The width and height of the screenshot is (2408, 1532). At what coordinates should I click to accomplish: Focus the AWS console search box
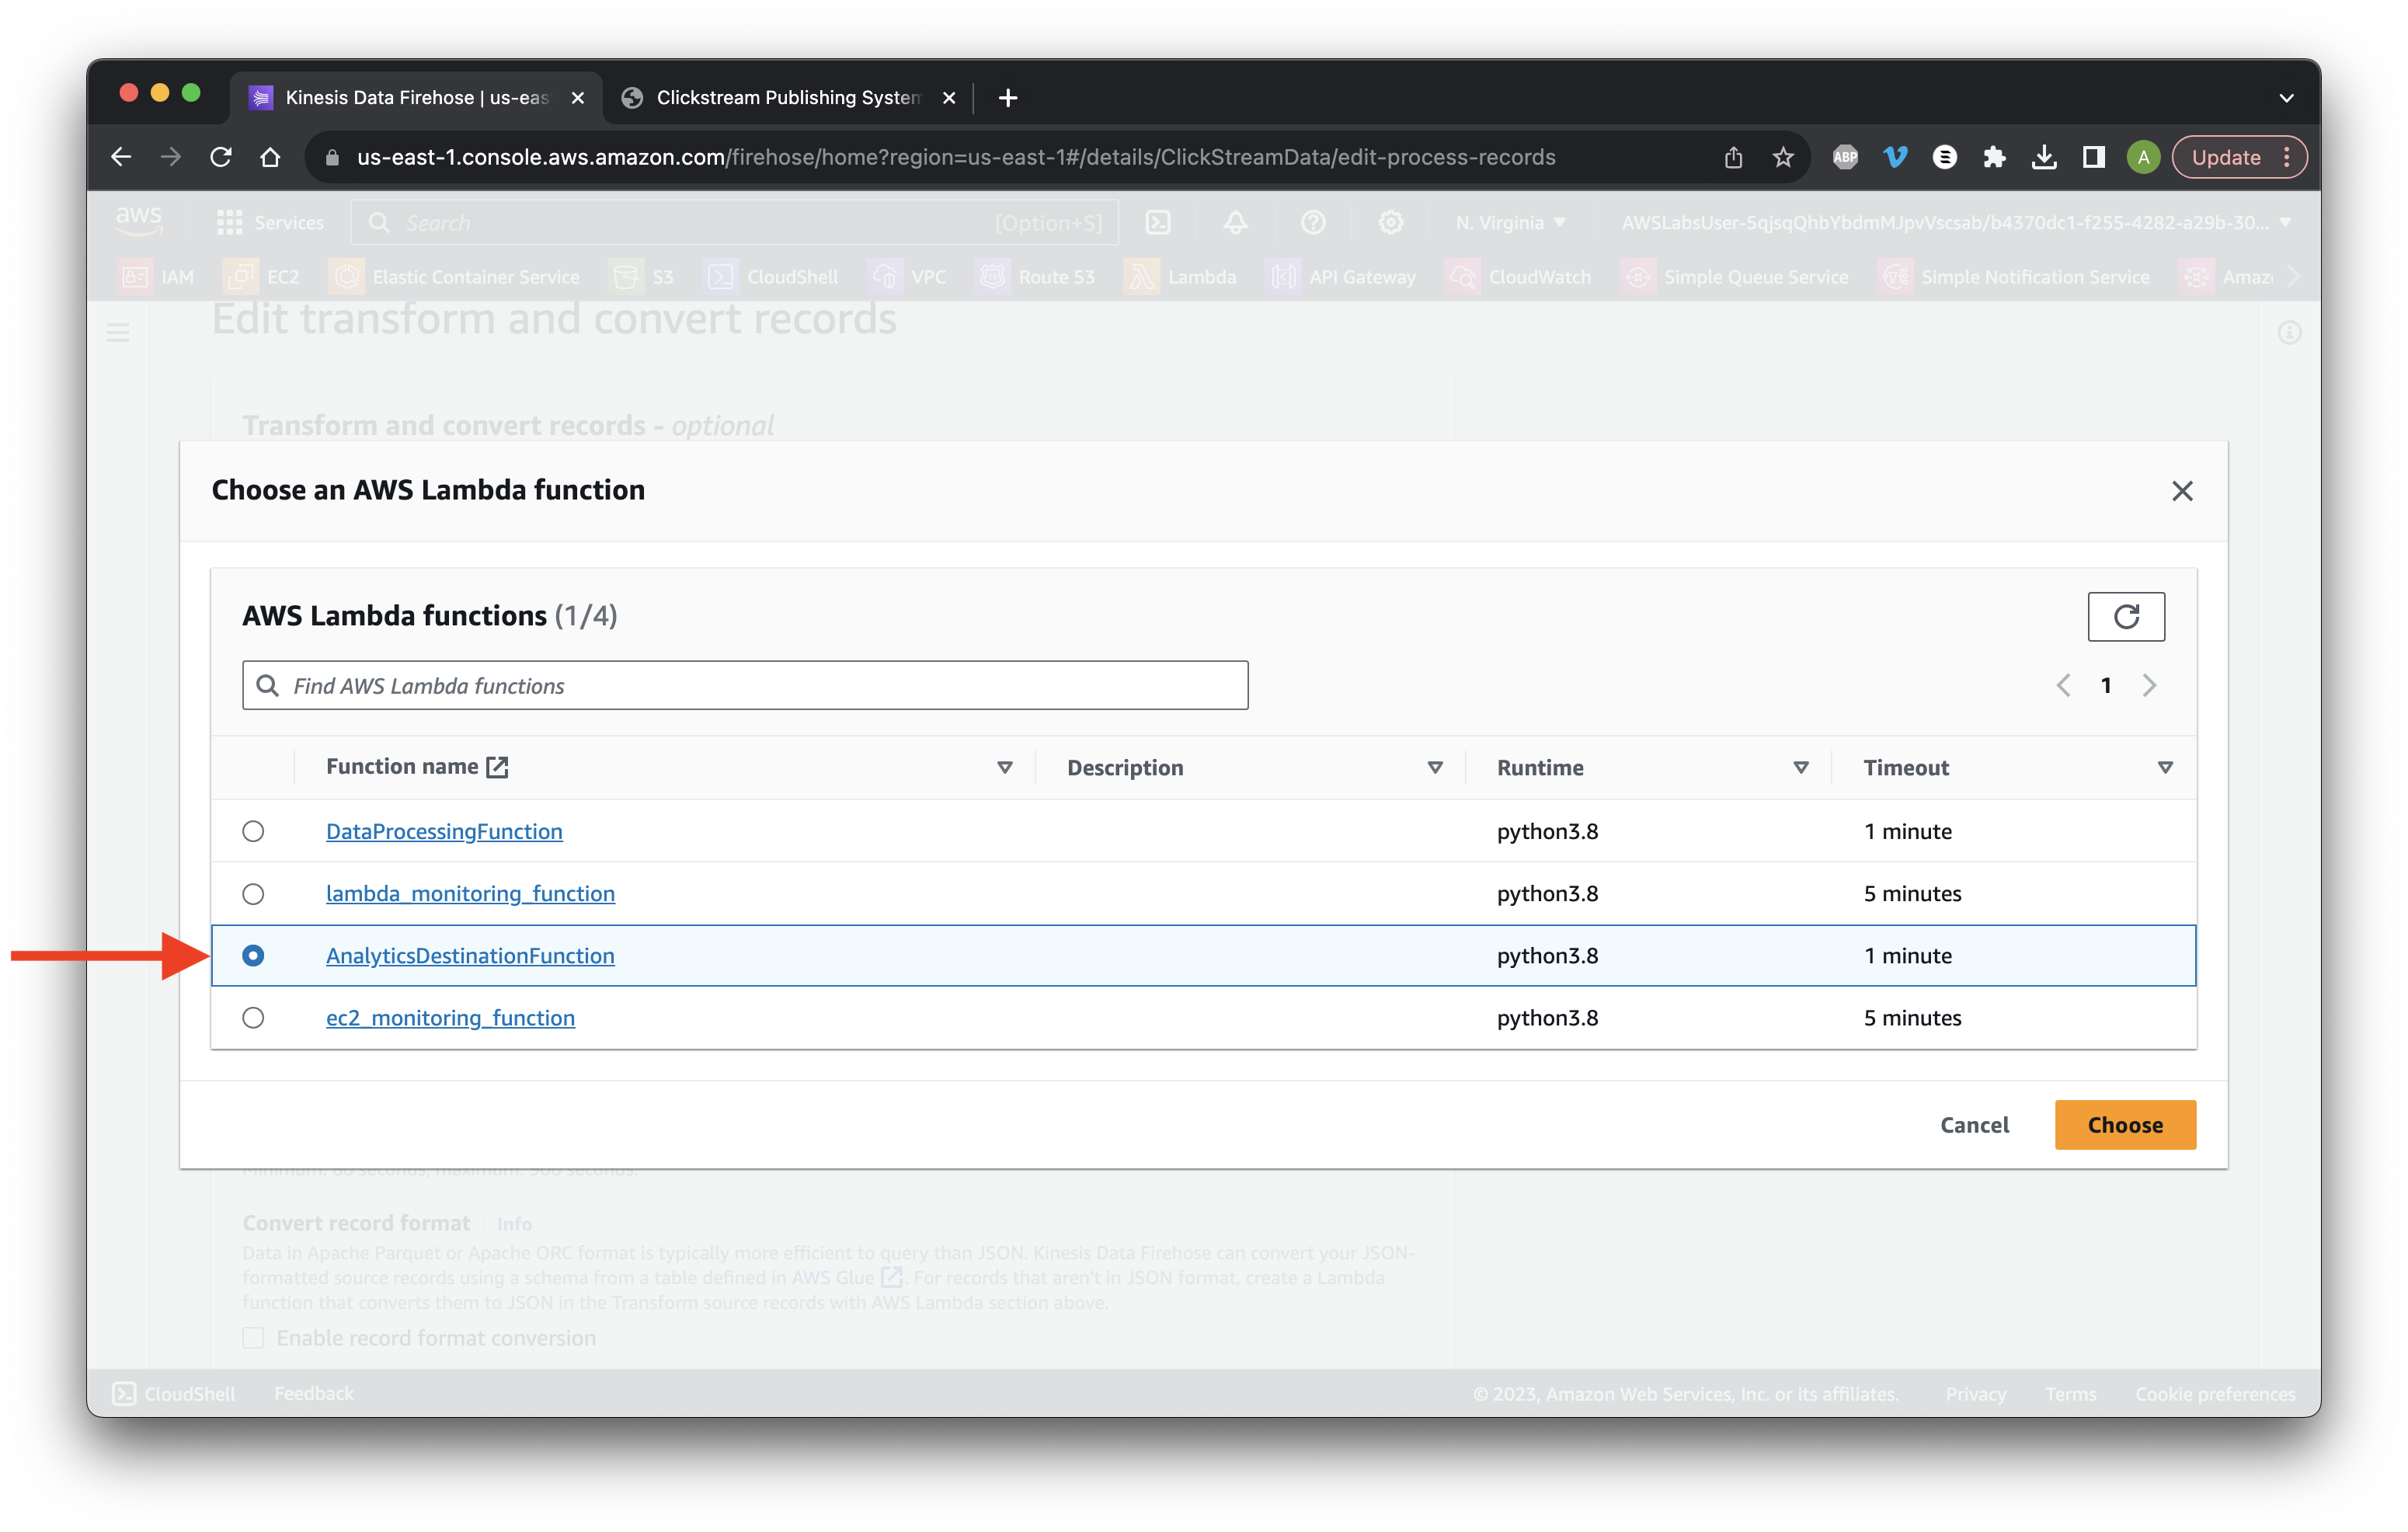point(735,223)
